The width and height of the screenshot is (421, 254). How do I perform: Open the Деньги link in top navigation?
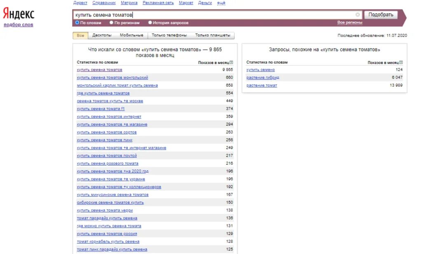(x=205, y=3)
